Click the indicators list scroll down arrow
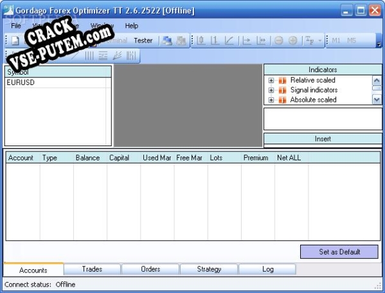385x293 pixels. 377,100
